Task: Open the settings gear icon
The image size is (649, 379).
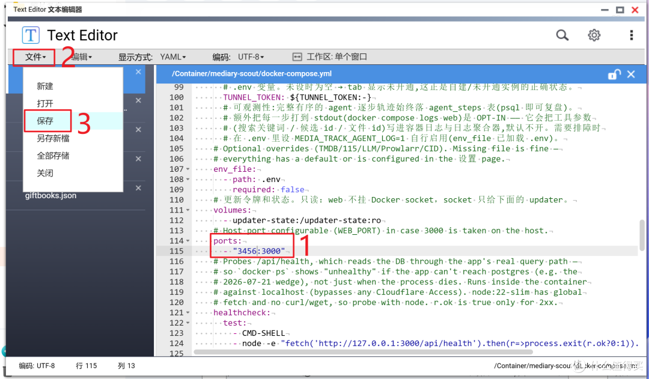Action: 594,35
